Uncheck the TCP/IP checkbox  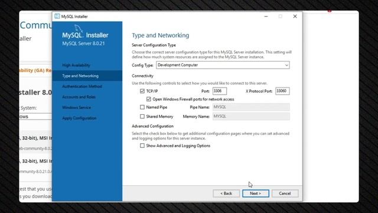point(142,91)
